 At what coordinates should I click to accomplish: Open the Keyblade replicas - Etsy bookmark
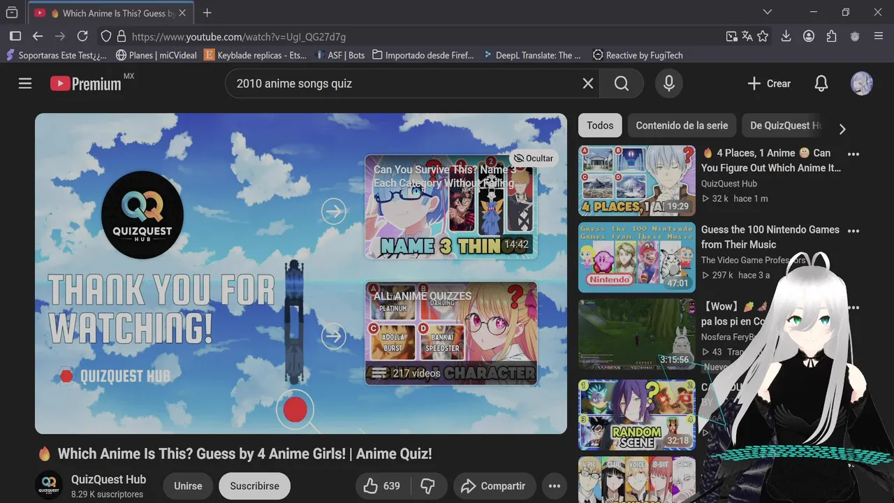tap(255, 55)
